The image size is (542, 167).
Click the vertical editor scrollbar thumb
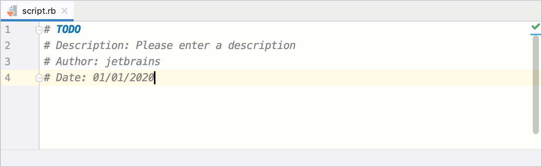536,84
